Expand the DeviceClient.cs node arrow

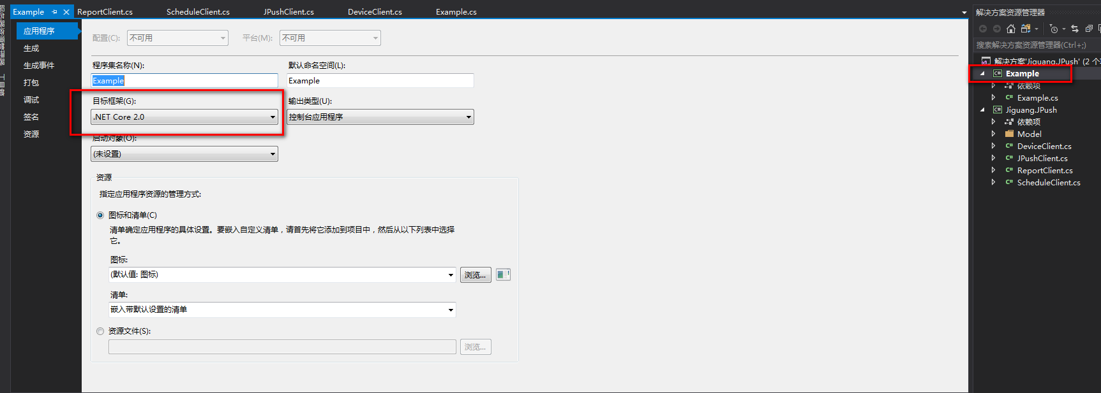pyautogui.click(x=993, y=146)
